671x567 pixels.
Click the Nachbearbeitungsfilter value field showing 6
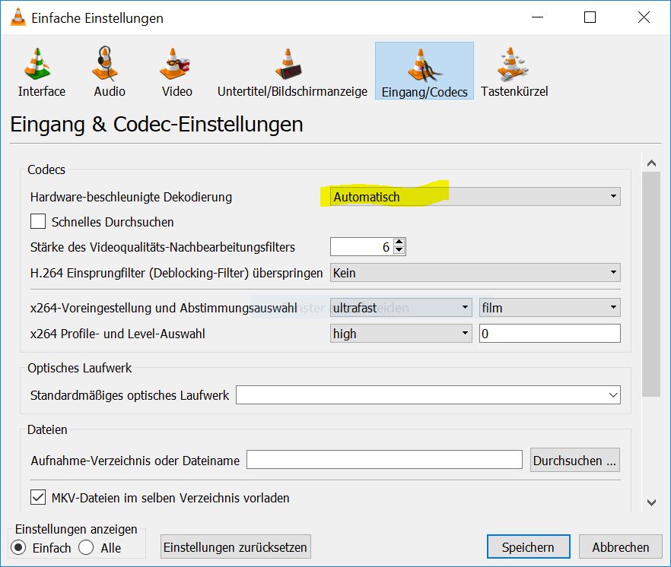point(362,247)
